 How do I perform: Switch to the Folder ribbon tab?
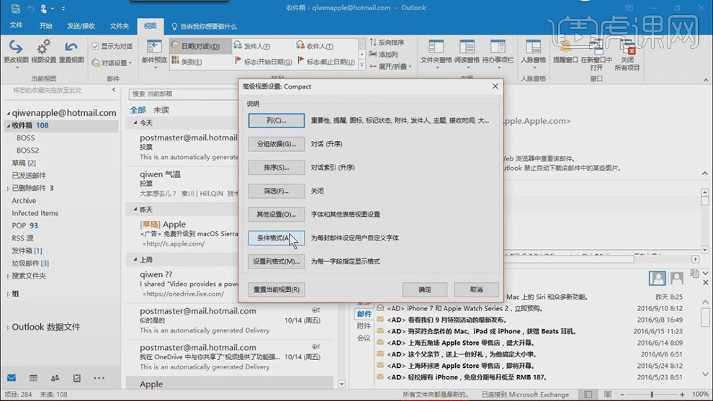tap(119, 26)
